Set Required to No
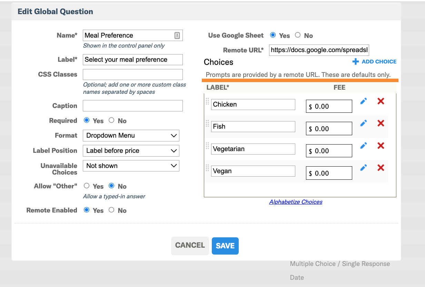 tap(111, 120)
